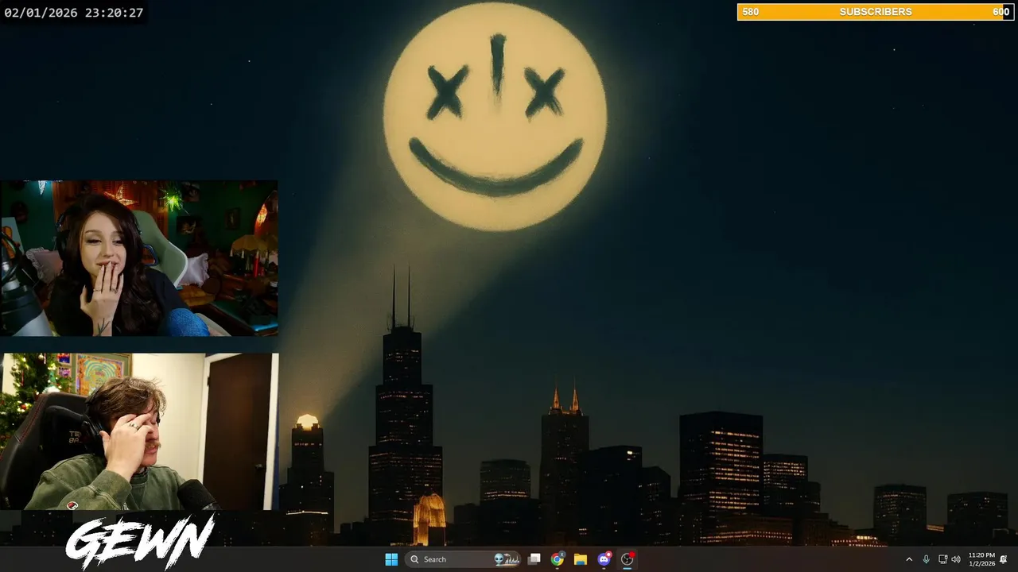Click the bottom webcam feed thumbnail
This screenshot has width=1018, height=572.
click(139, 431)
